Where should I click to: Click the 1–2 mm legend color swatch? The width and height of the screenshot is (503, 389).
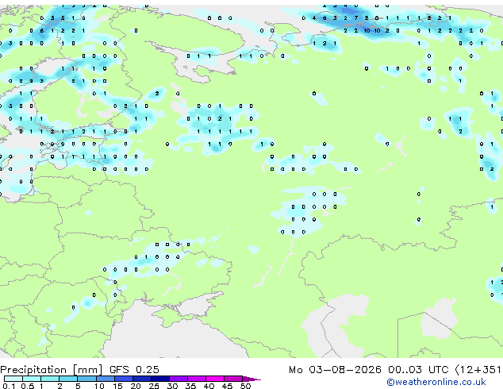click(x=50, y=379)
